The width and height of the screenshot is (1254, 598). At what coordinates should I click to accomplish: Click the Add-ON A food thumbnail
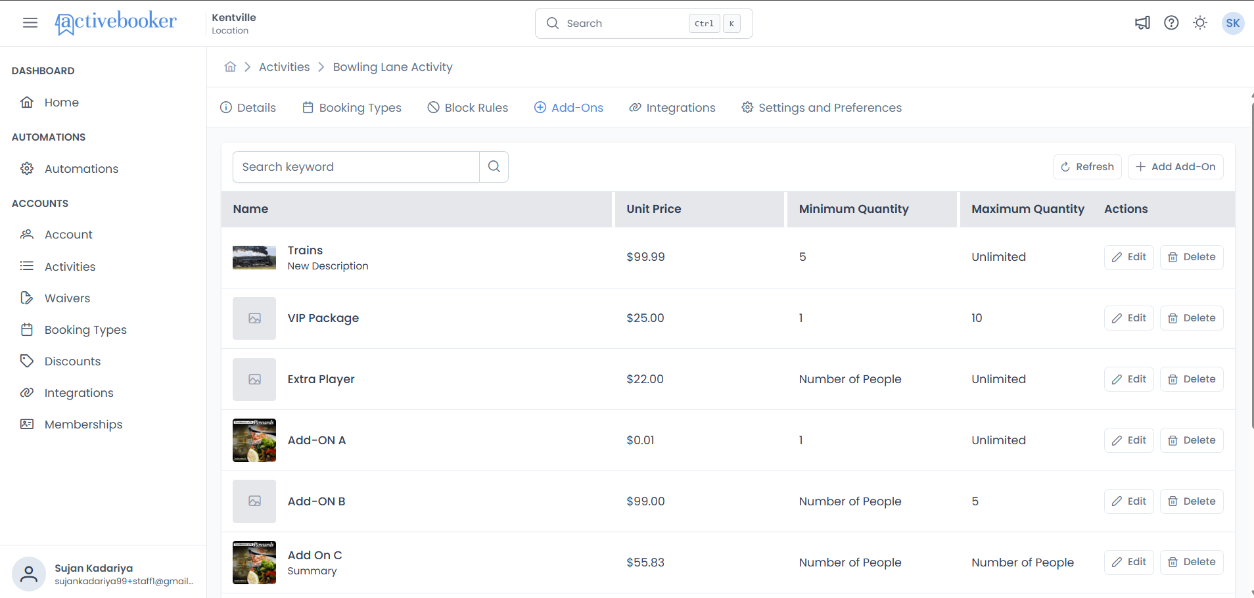pyautogui.click(x=254, y=440)
